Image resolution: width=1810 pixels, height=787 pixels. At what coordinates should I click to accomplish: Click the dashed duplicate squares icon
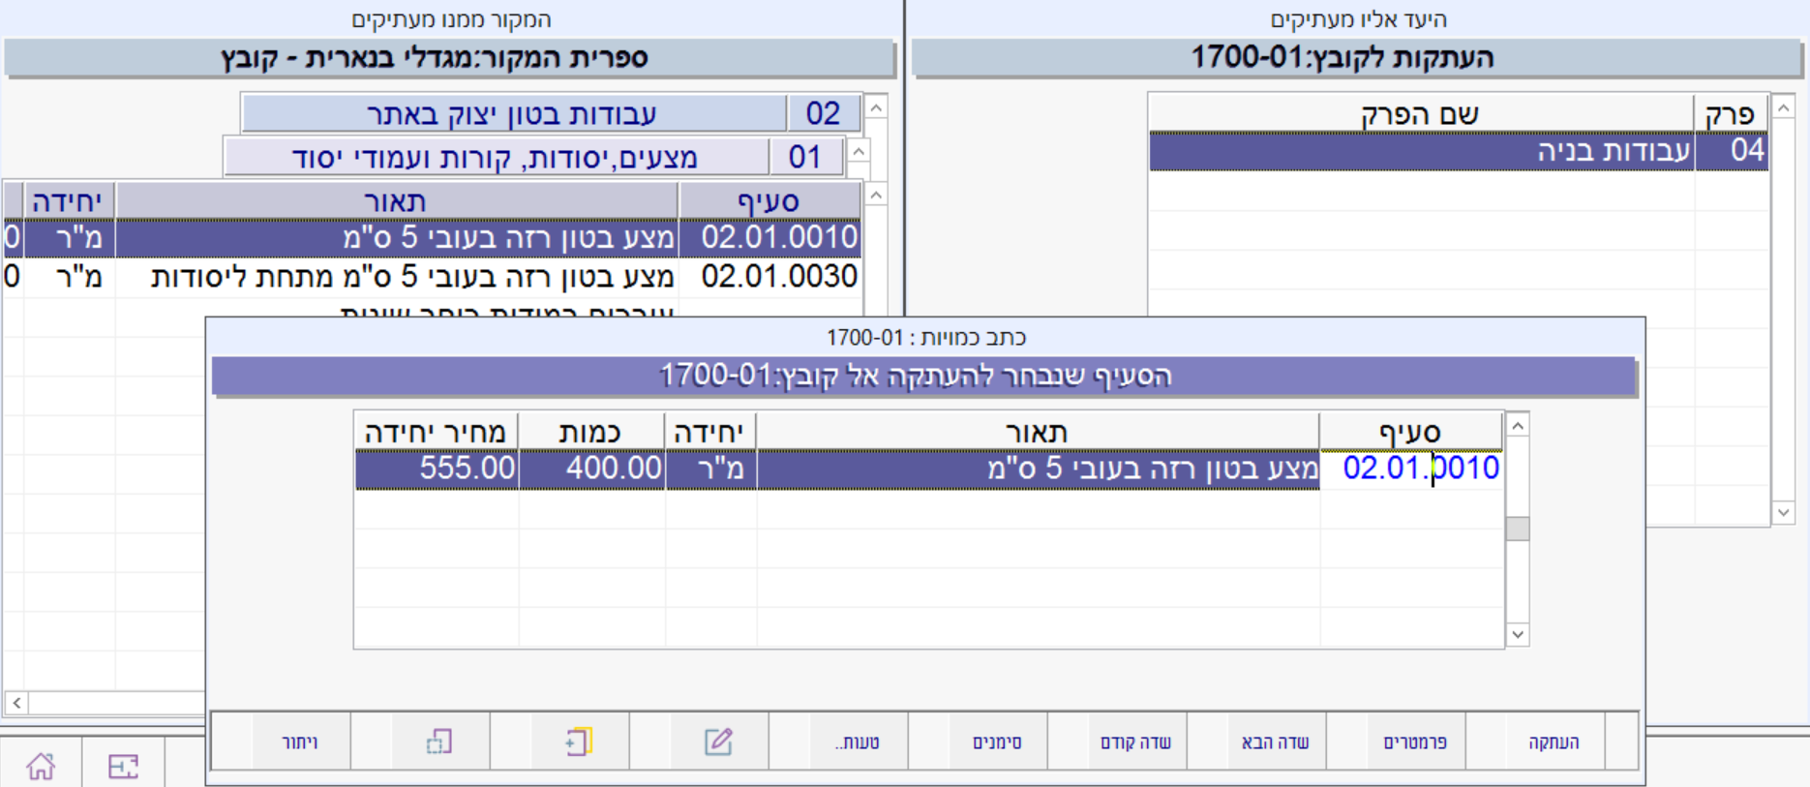(438, 742)
